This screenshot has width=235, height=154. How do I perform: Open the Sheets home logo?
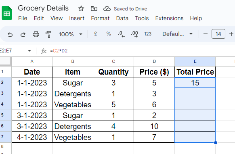click(7, 13)
